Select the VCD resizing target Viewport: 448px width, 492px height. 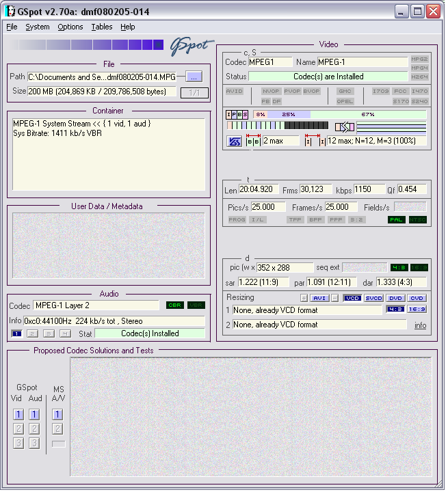[x=352, y=299]
